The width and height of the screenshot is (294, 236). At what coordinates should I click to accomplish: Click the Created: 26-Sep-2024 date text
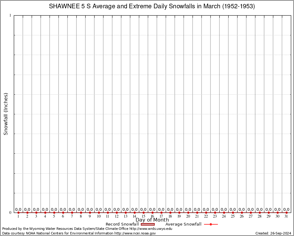273,233
